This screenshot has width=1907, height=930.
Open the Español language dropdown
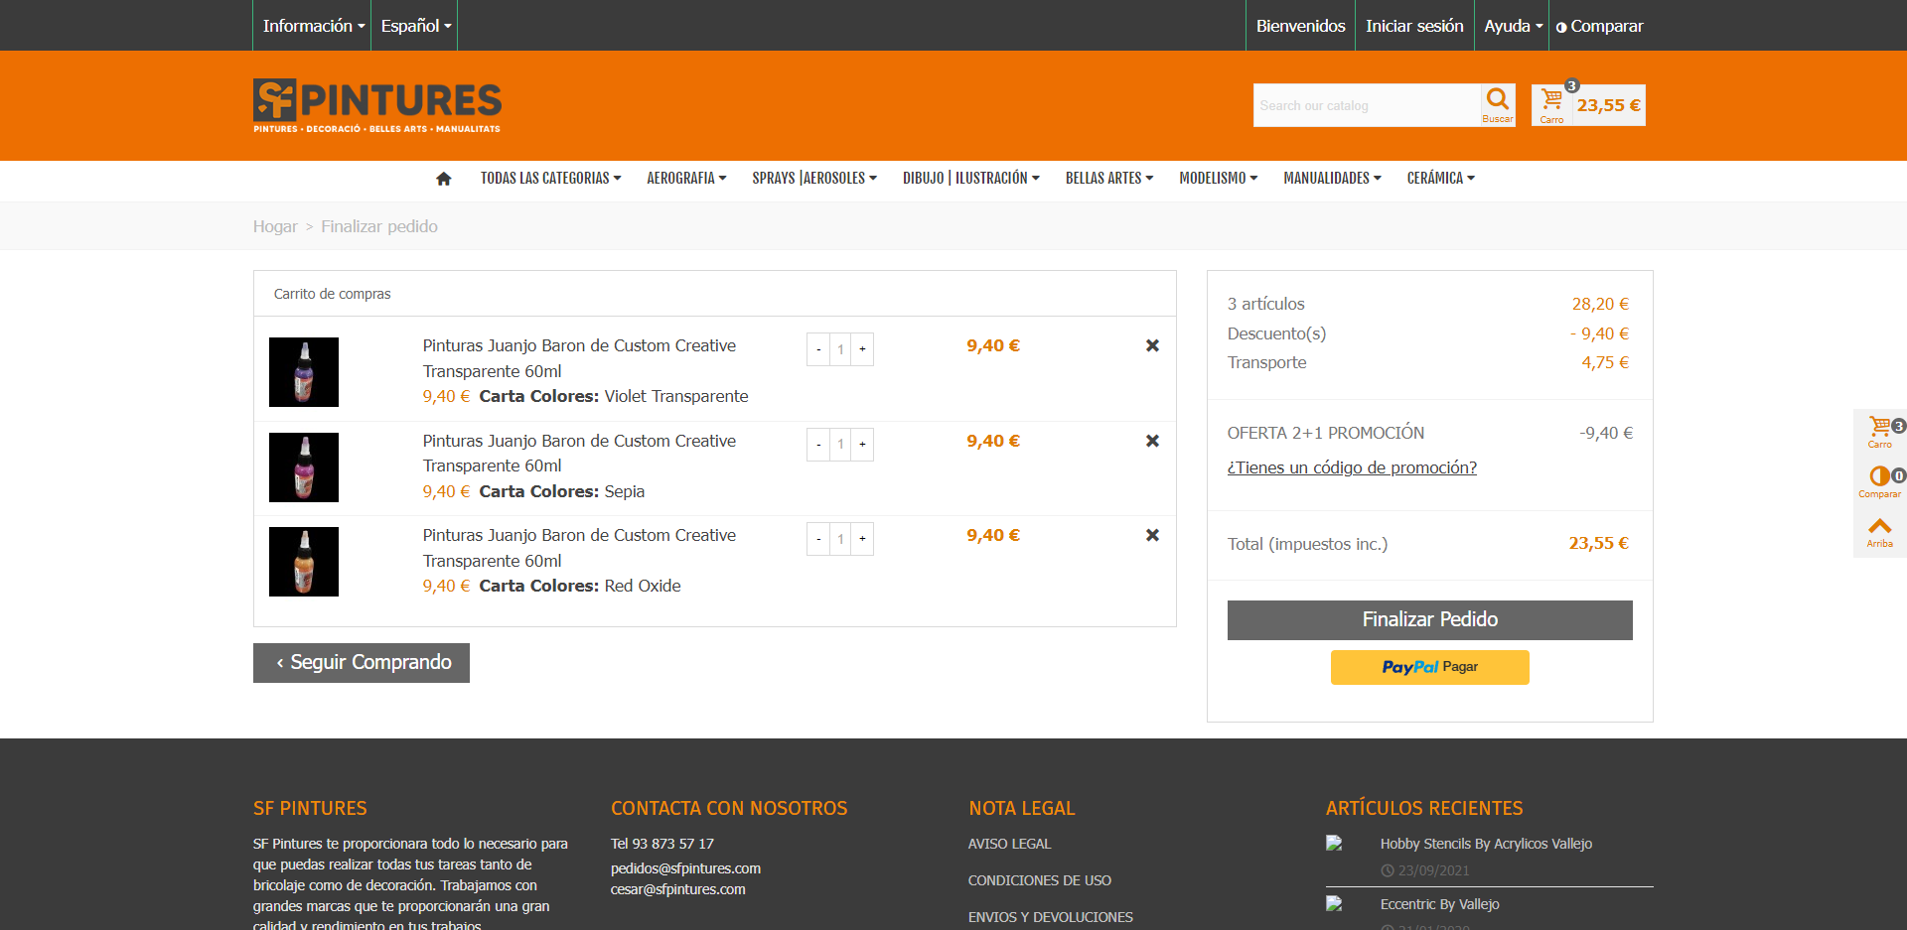(415, 26)
